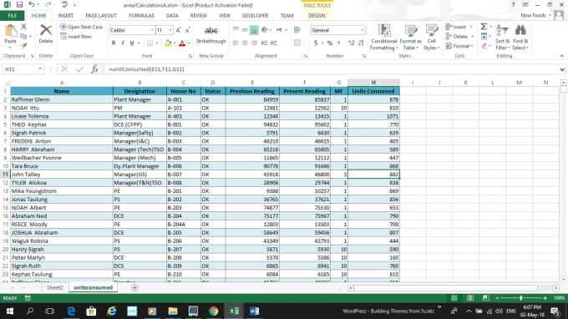Click Insert cells button

click(459, 27)
